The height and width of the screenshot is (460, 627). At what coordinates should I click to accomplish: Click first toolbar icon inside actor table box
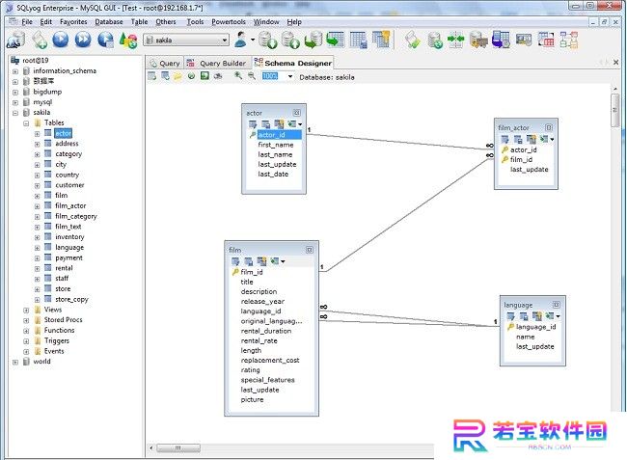click(x=253, y=124)
